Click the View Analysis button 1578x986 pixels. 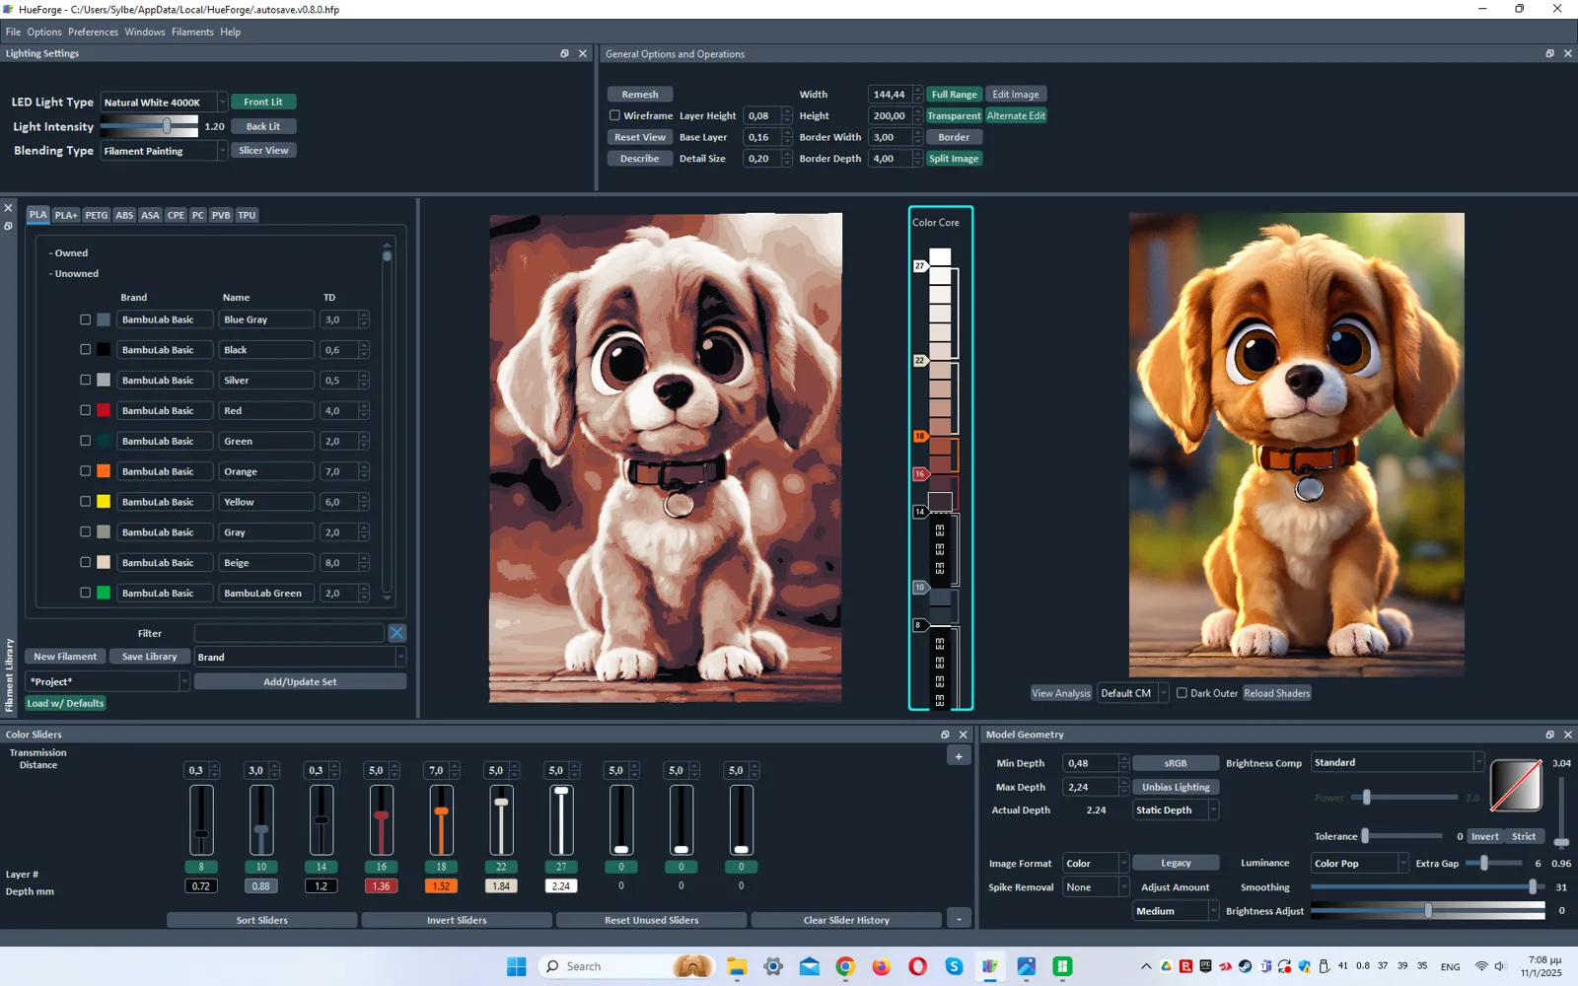pyautogui.click(x=1061, y=693)
